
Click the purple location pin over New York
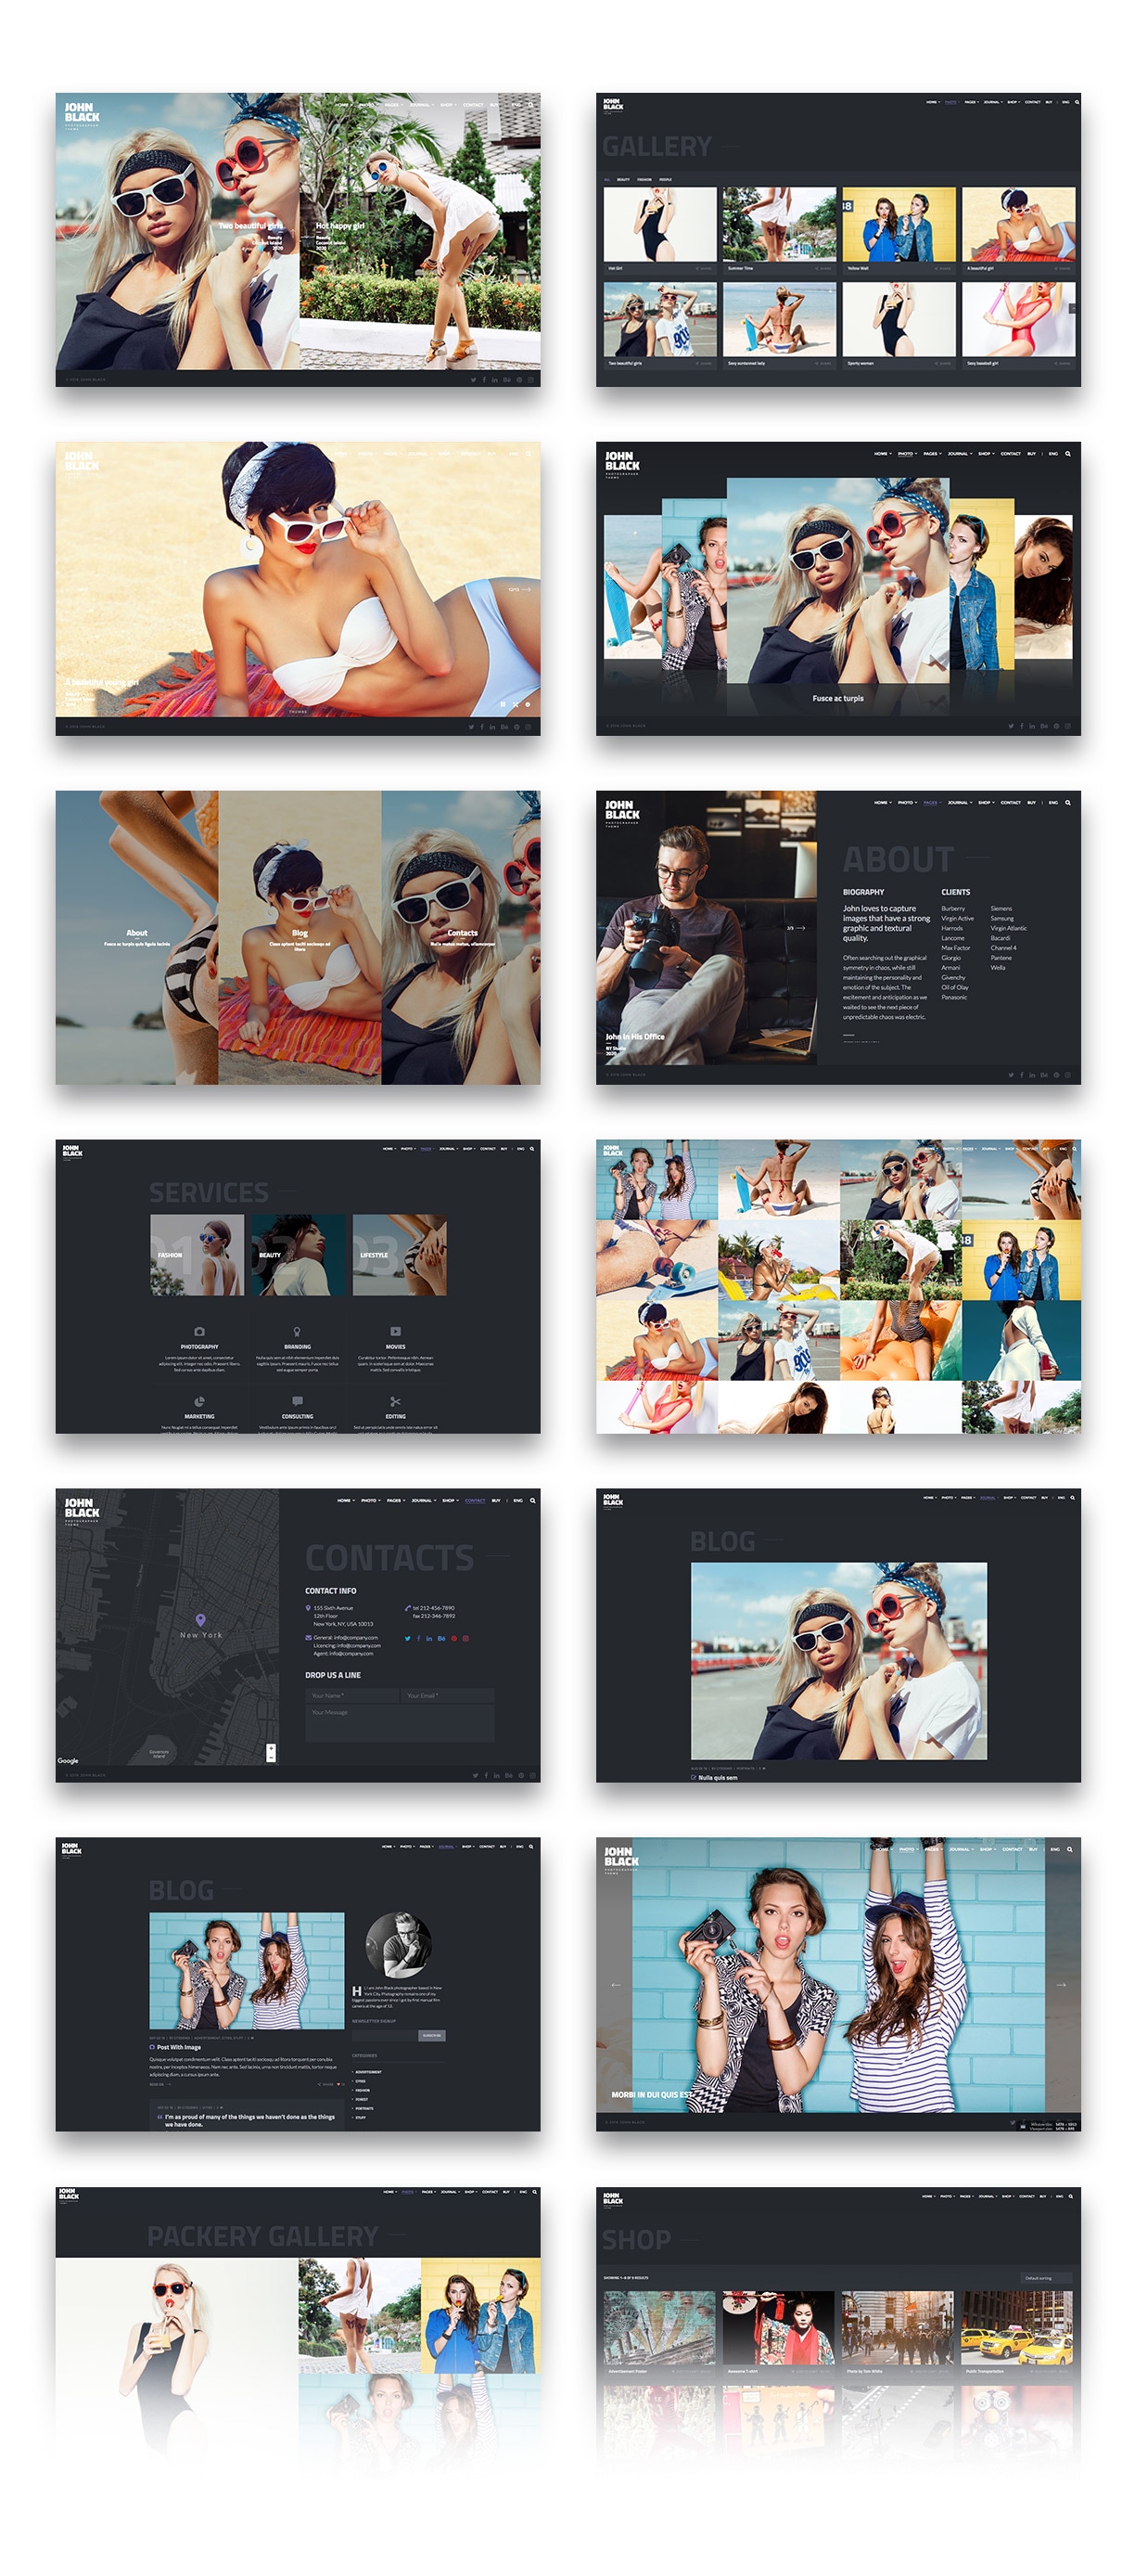201,1619
